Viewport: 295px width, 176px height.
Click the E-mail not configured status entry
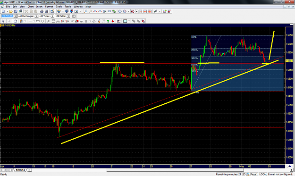[280, 174]
